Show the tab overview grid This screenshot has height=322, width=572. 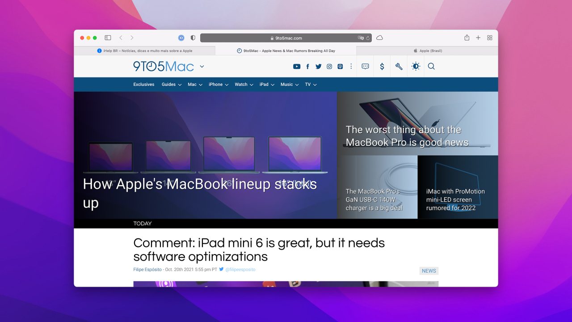(490, 38)
